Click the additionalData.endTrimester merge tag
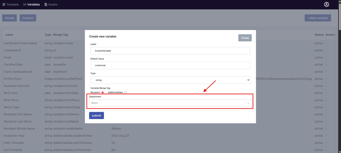341x153 pixels. coord(72,150)
